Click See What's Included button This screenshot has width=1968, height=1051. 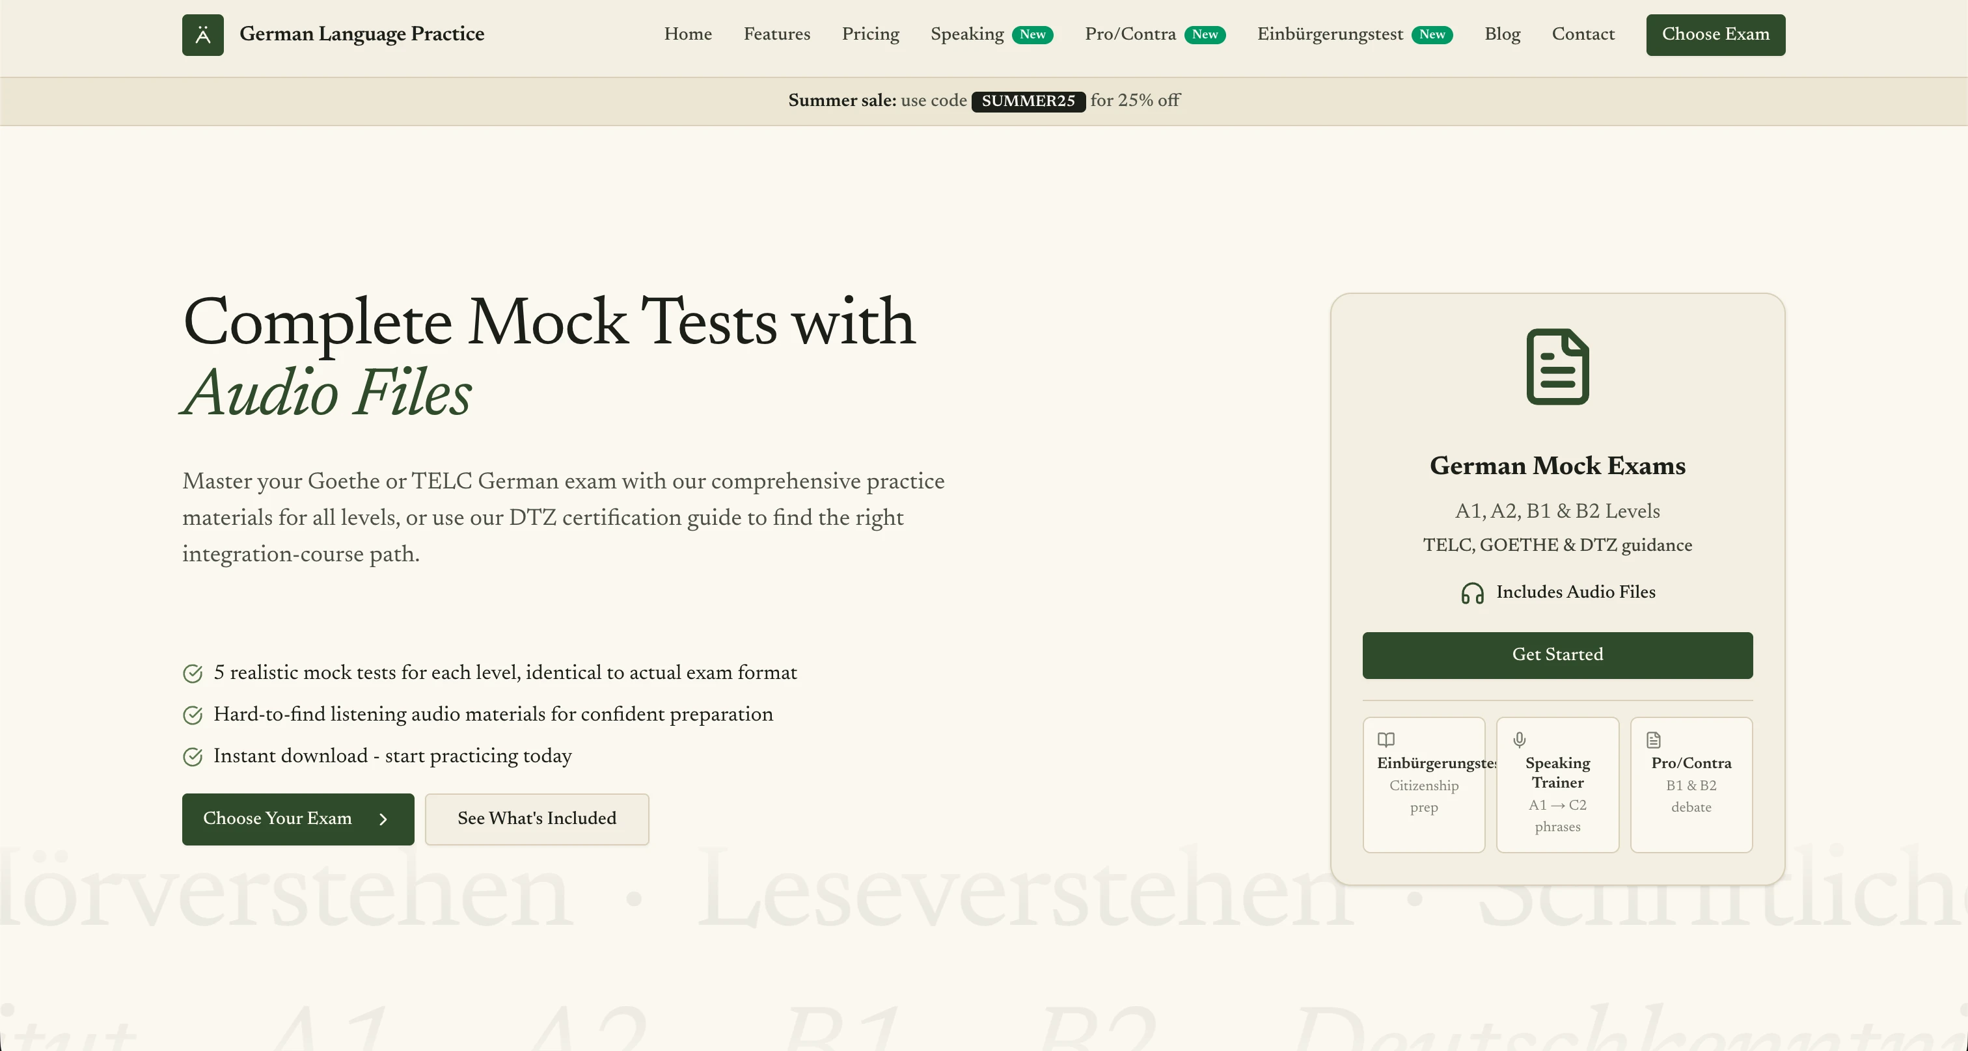click(536, 819)
